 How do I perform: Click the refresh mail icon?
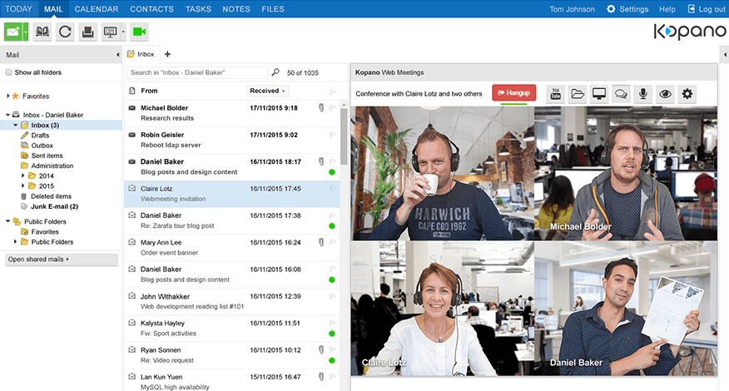pyautogui.click(x=65, y=32)
